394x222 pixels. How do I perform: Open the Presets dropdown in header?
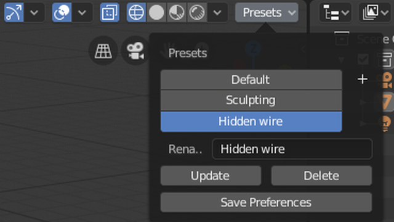267,12
